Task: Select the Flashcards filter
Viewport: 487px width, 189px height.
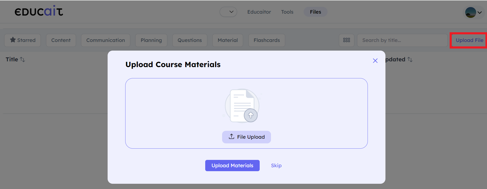Action: (267, 40)
